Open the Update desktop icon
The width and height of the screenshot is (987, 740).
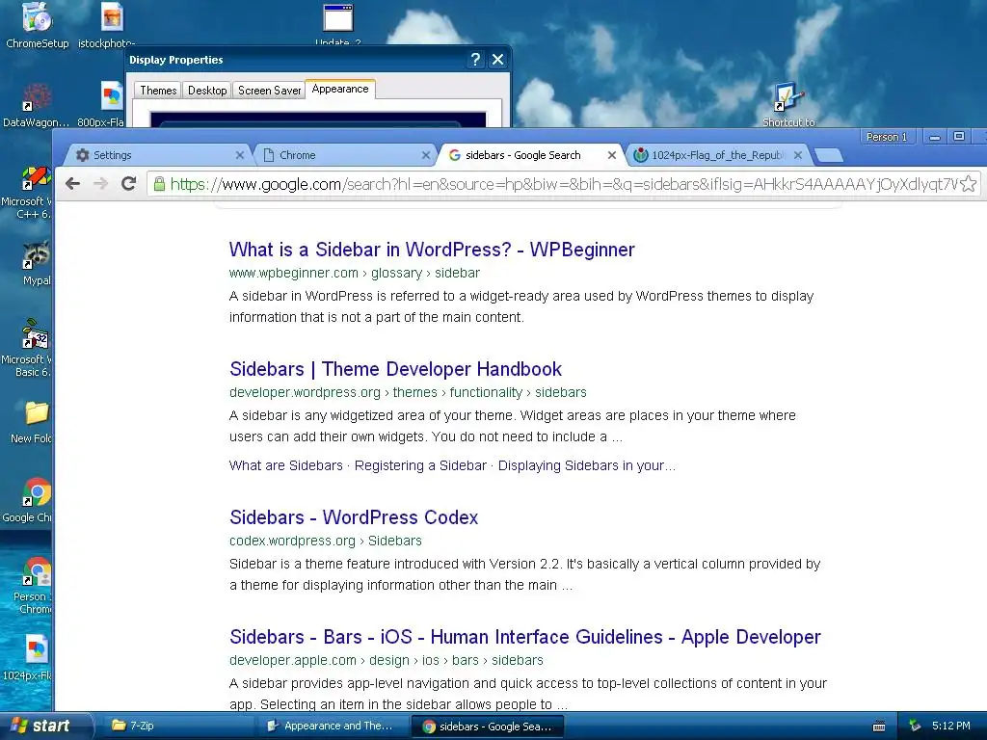(338, 24)
